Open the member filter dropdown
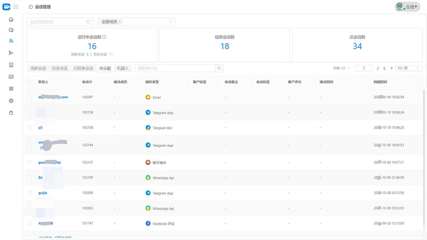Viewport: 427px width, 240px height. [x=137, y=21]
